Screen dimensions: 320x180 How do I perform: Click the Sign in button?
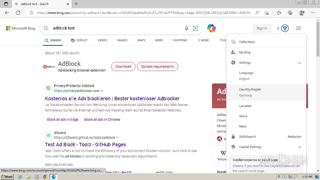(262, 28)
